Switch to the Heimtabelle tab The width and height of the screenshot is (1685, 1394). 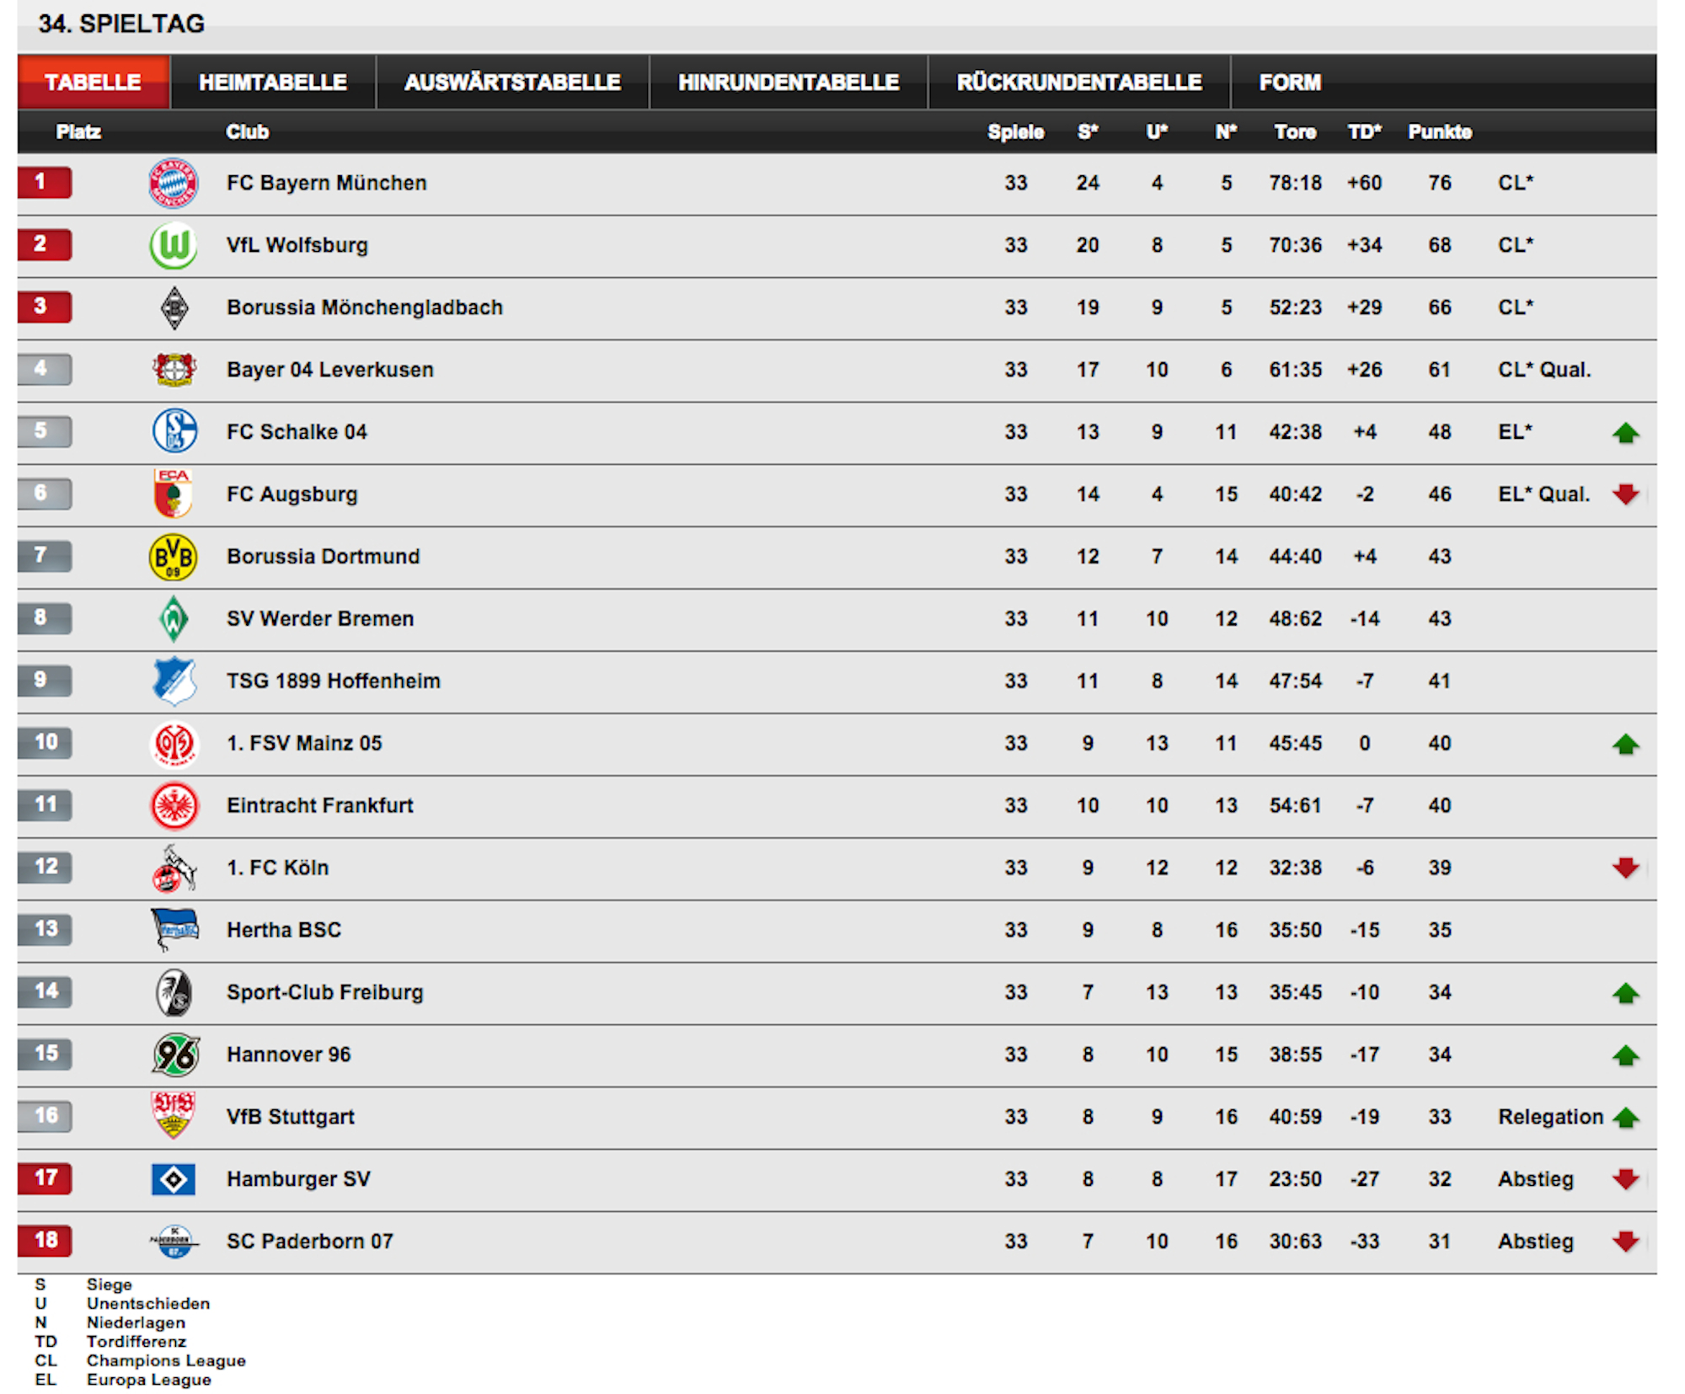click(x=273, y=82)
